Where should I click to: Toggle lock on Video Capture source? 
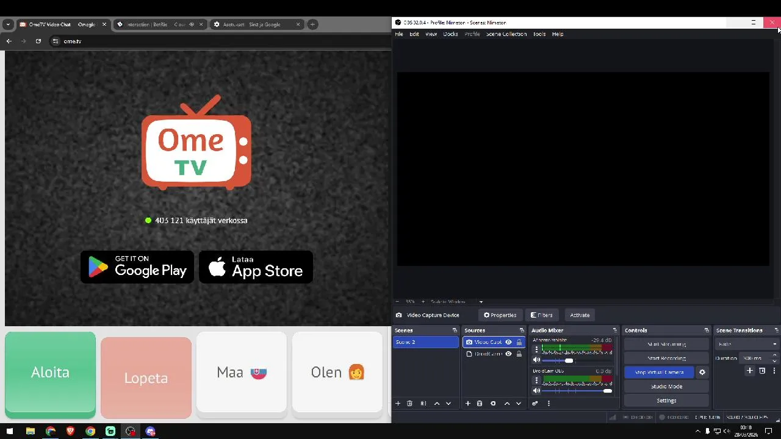(519, 342)
